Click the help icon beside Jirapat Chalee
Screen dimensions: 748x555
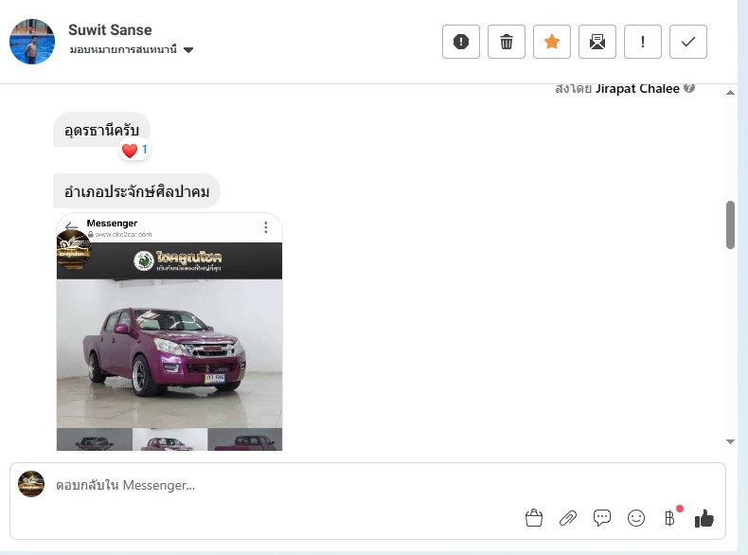tap(689, 88)
